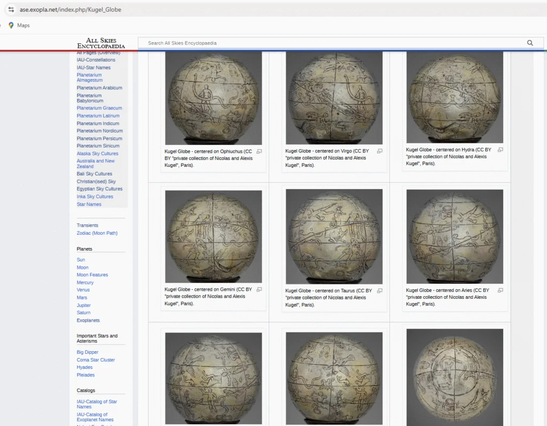
Task: Open IAU-Catalog of Exoplanet Names link
Action: [x=95, y=417]
